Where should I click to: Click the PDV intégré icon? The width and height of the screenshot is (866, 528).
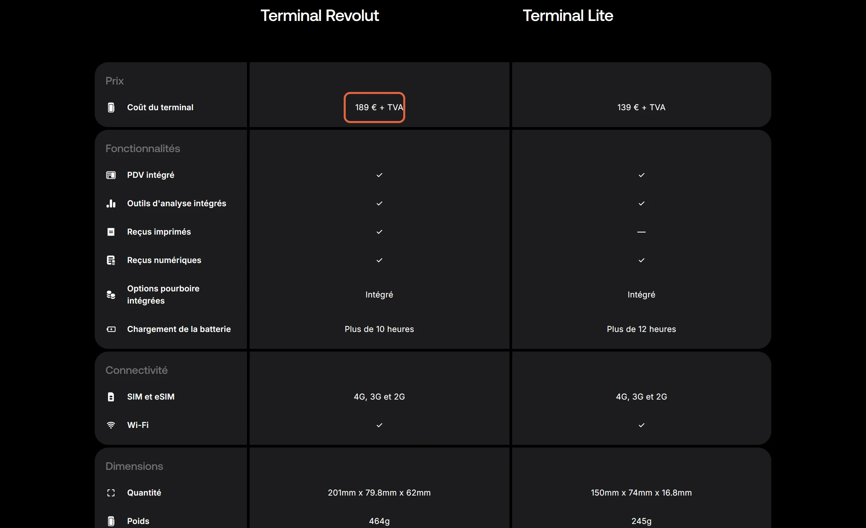(x=111, y=175)
